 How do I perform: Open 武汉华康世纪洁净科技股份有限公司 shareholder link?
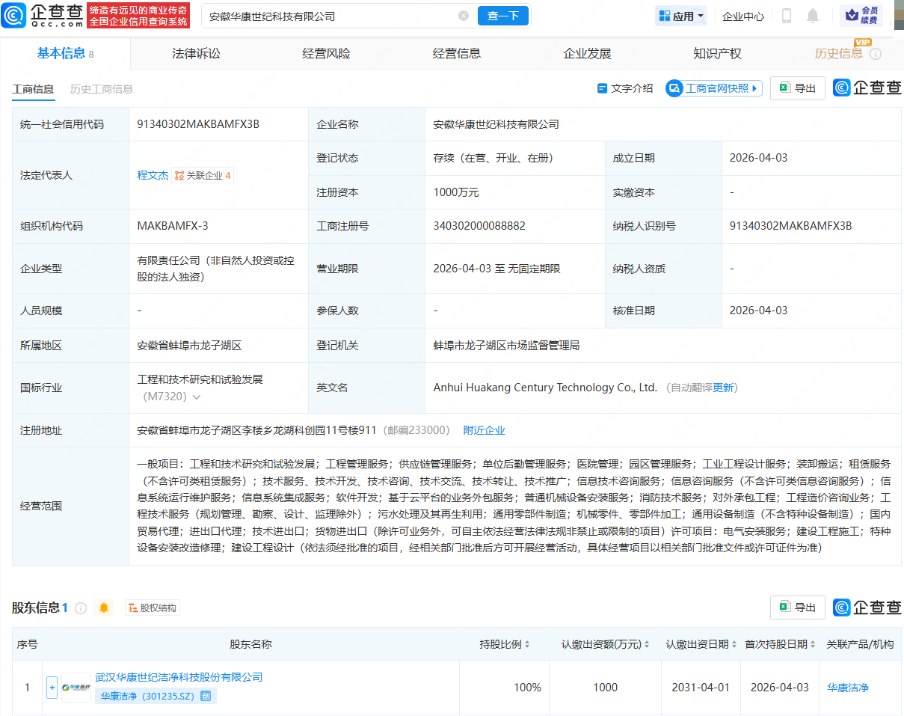pos(179,677)
